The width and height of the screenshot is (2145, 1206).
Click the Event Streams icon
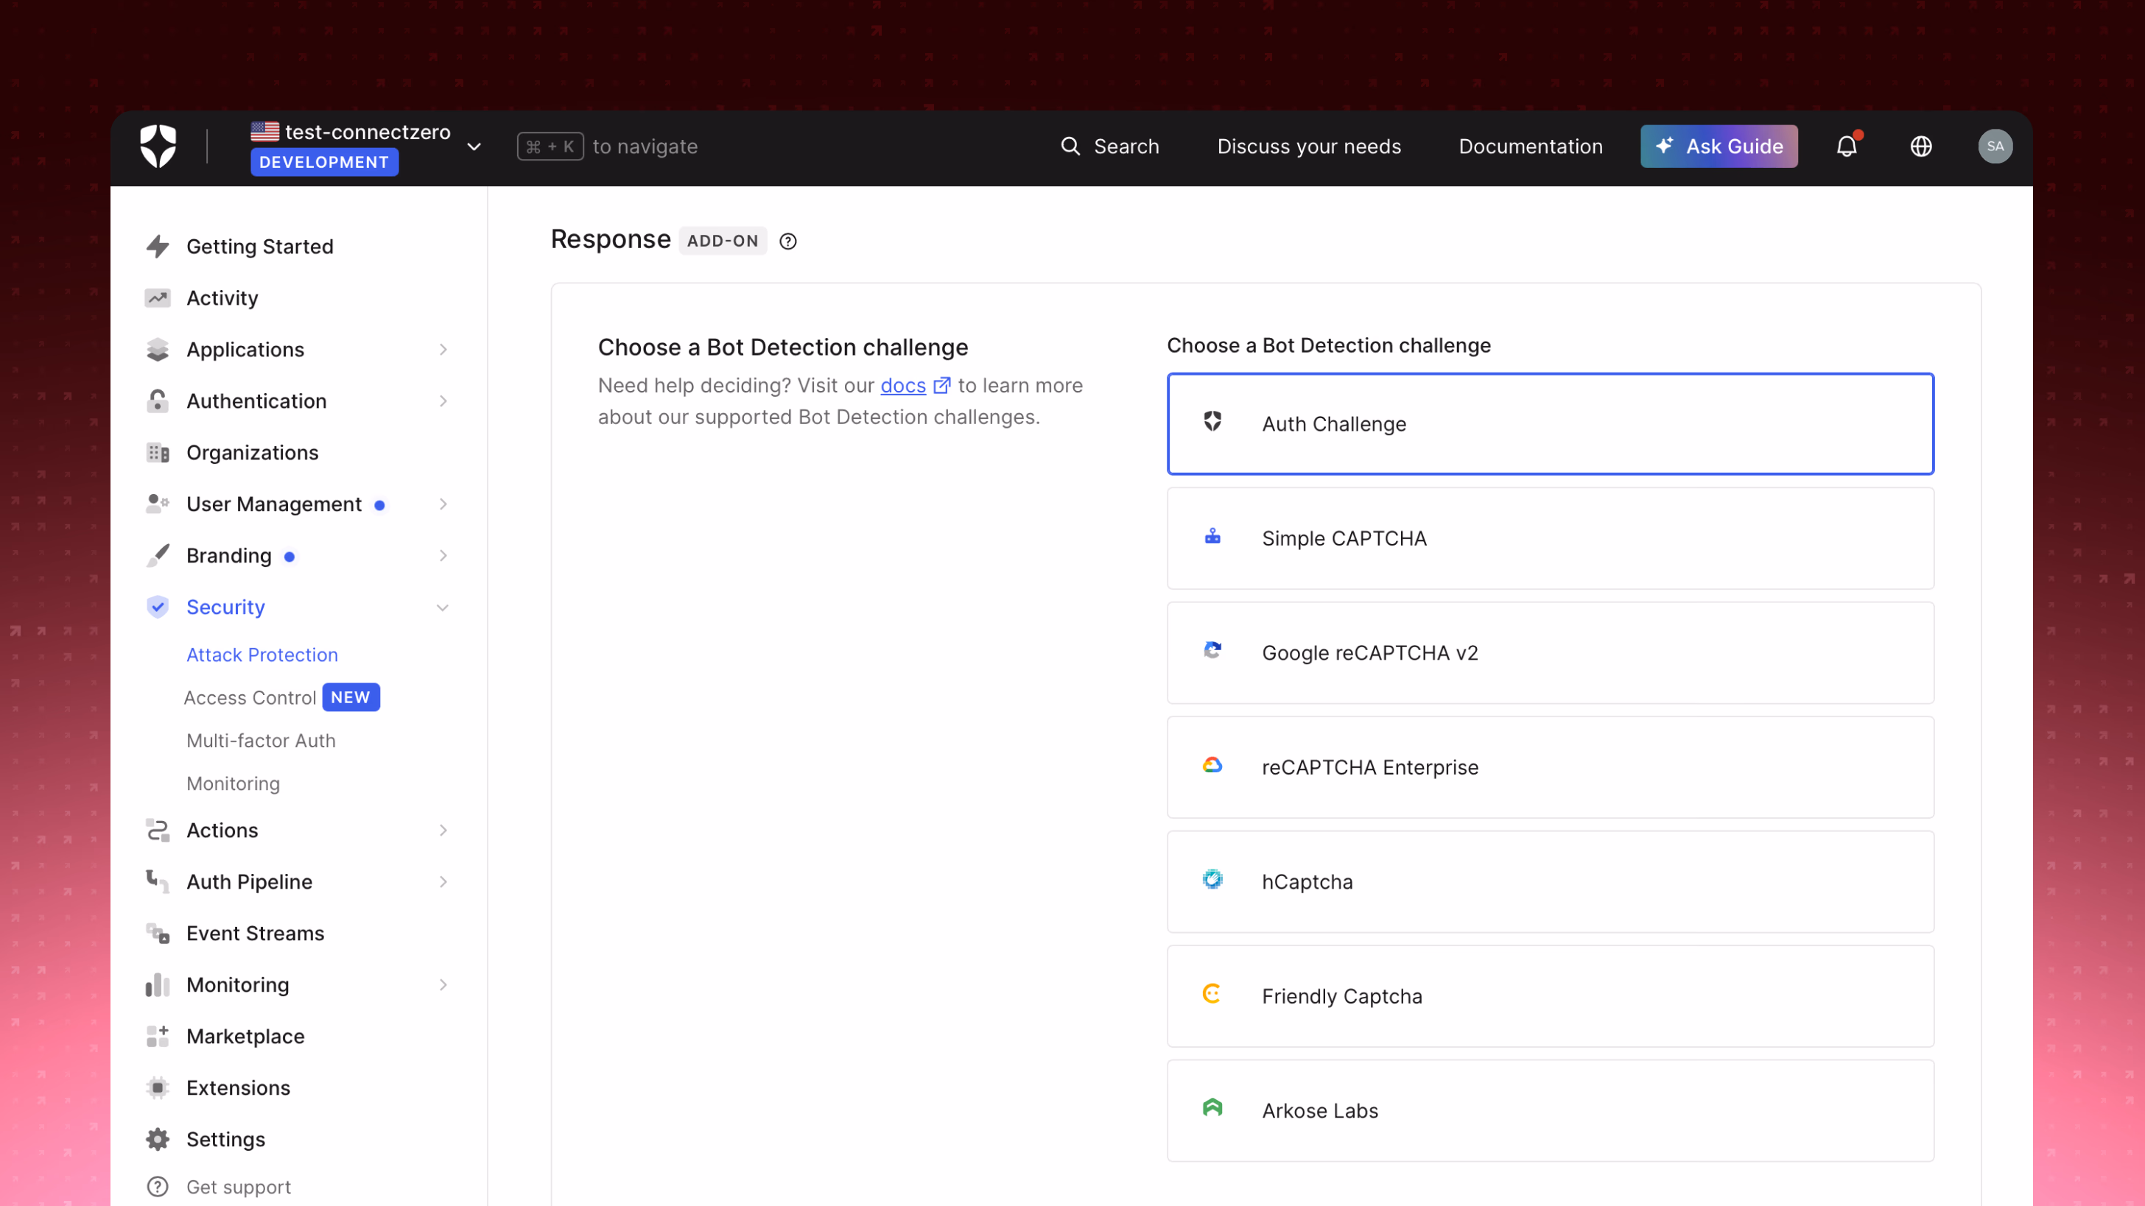coord(158,934)
